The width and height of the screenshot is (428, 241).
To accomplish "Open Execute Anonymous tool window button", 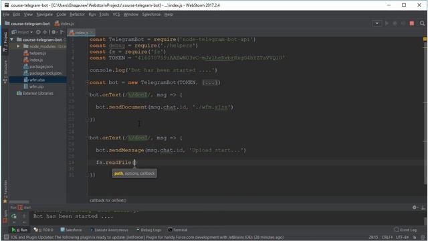I will (x=109, y=230).
